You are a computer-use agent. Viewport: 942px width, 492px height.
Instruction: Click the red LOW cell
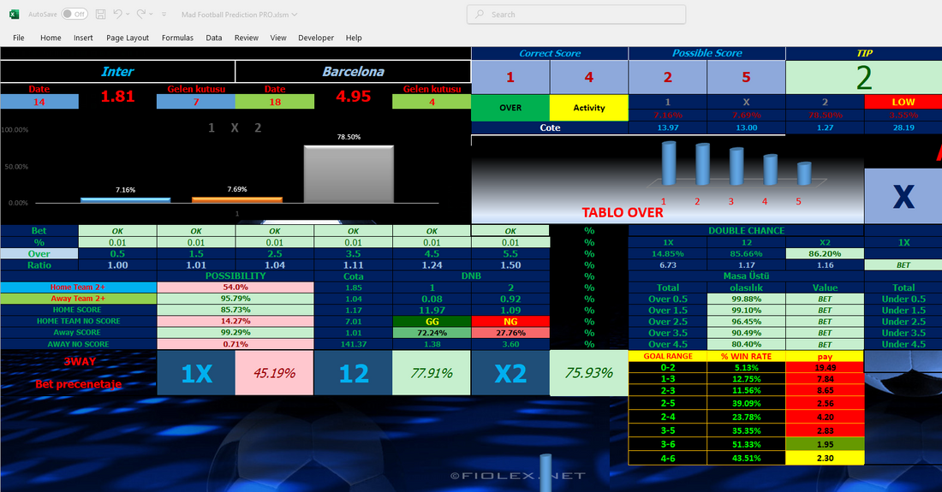(x=903, y=102)
